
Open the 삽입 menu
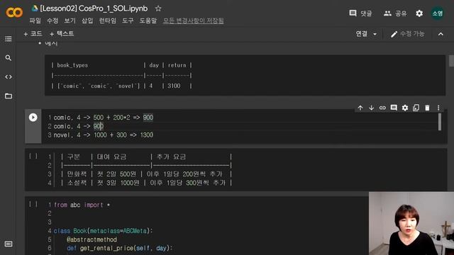coord(87,21)
